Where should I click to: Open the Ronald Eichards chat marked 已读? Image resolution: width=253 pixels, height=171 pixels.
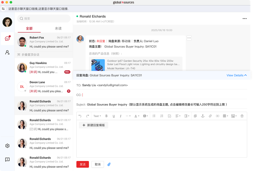click(44, 125)
